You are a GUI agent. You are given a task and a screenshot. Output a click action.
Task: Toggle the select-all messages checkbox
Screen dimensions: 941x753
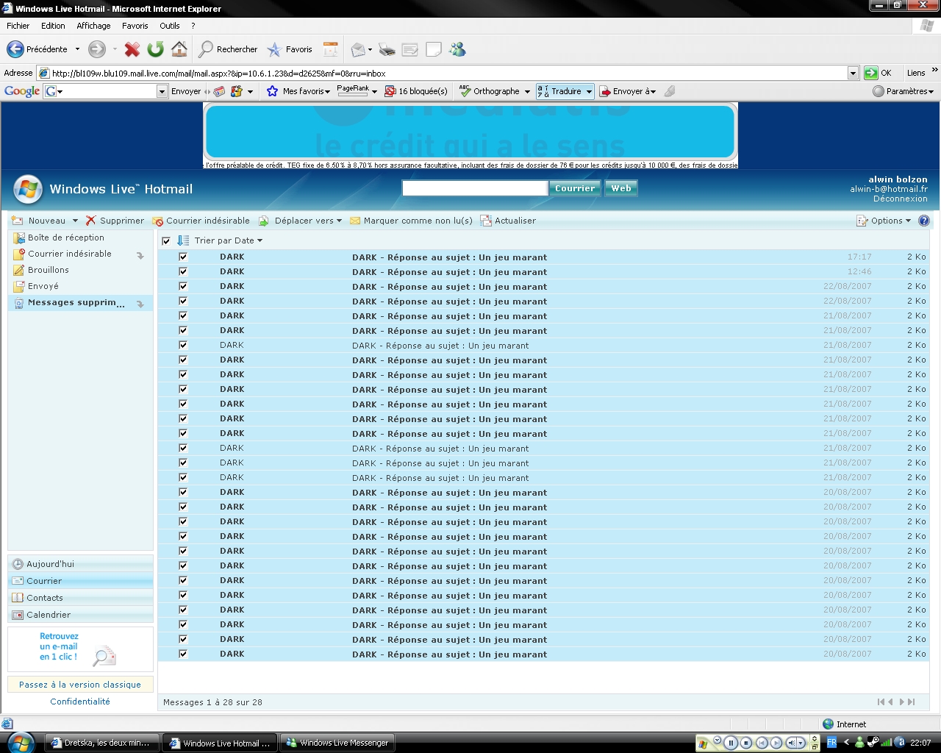coord(166,241)
